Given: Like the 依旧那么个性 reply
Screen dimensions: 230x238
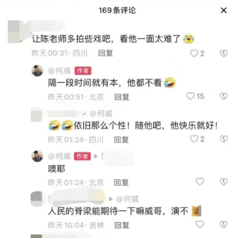Looking at the screenshot, I should [x=194, y=139].
